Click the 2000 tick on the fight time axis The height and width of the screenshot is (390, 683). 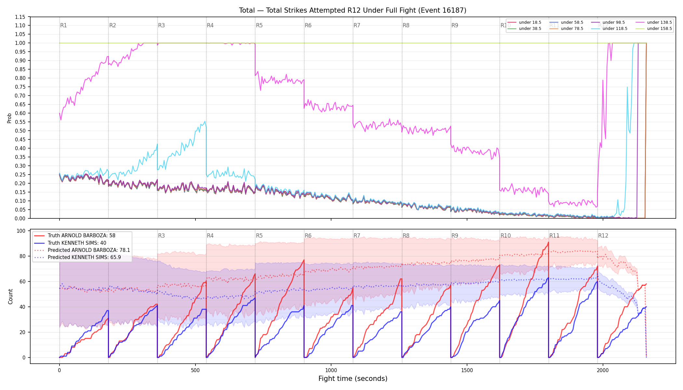point(603,370)
